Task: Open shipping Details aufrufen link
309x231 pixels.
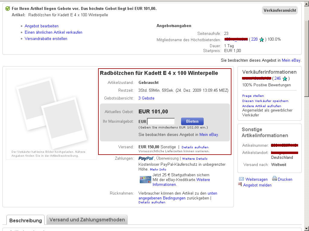Action: [x=195, y=147]
